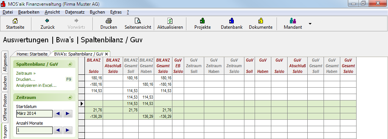
Task: Increase Startdatum with right arrow
Action: pos(67,114)
